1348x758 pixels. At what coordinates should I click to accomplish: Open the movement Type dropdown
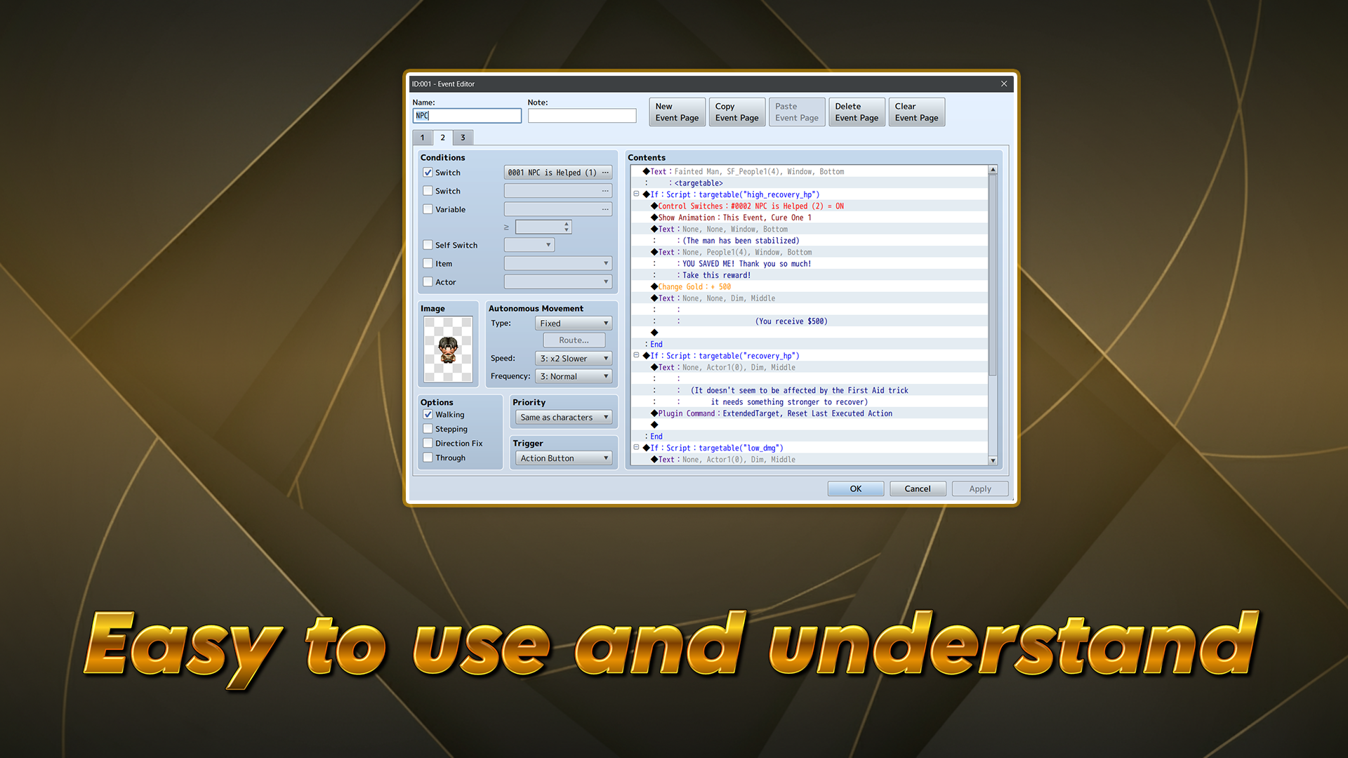pyautogui.click(x=574, y=324)
